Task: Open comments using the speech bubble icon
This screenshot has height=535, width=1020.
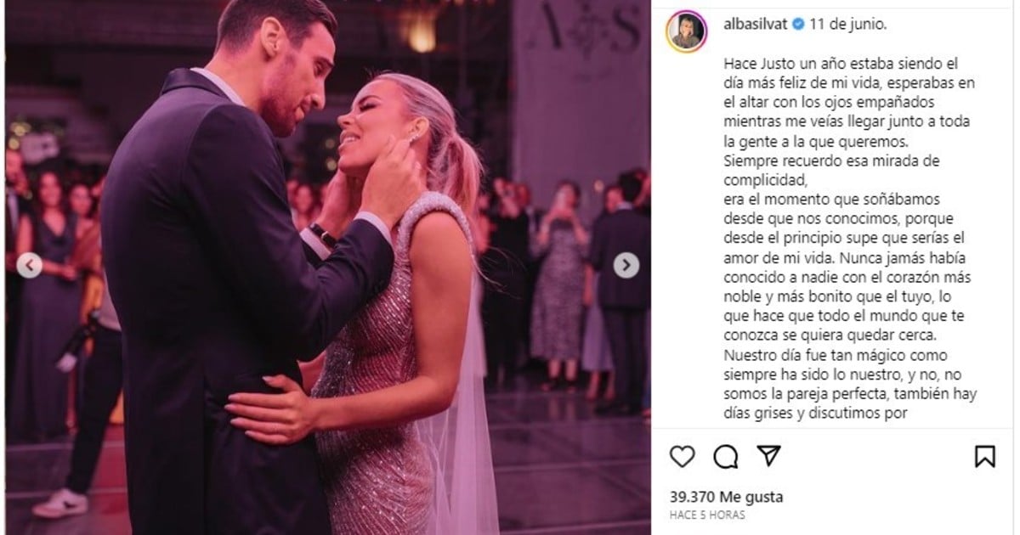Action: [x=725, y=457]
